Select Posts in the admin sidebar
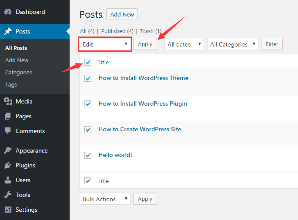 [35, 31]
